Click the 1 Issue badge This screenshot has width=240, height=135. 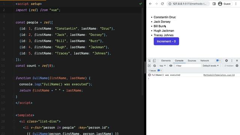pyautogui.click(x=155, y=70)
